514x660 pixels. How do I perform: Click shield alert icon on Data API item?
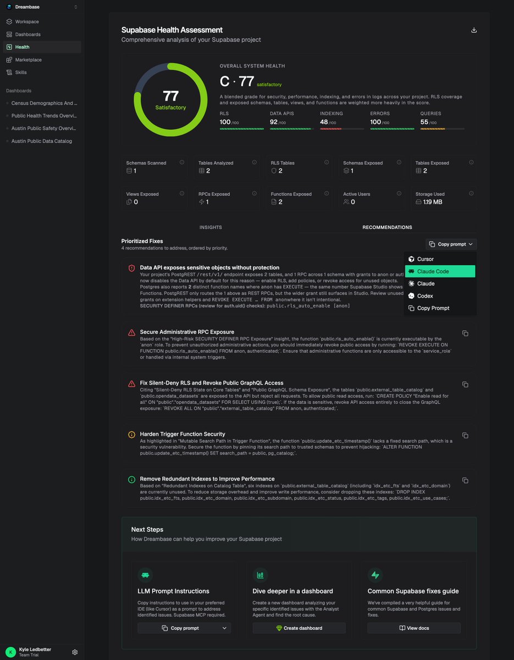(131, 268)
